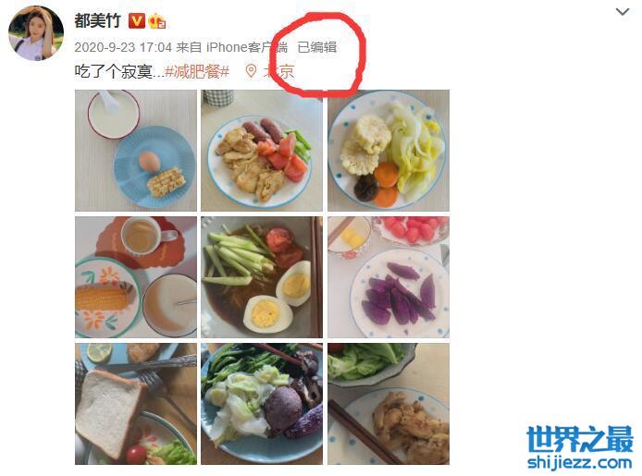
Task: Open the corn and cabbage plate photo
Action: (389, 151)
